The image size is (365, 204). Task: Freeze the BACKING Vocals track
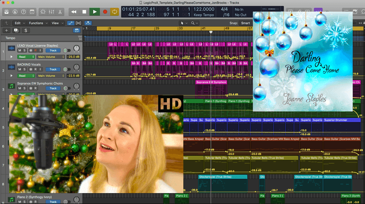(31, 69)
